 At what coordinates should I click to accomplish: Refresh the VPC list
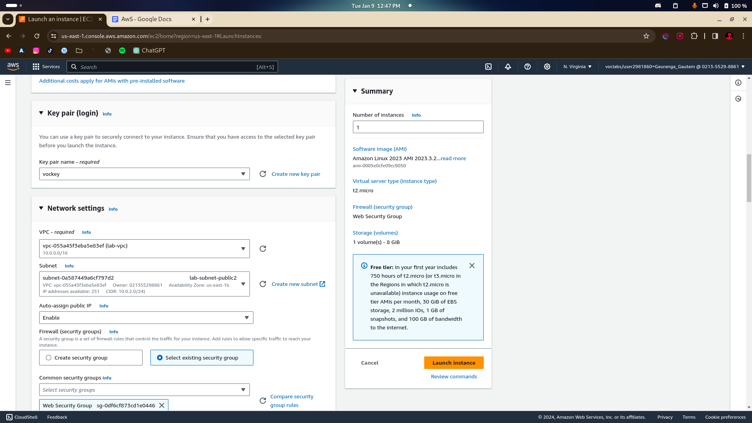coord(263,249)
